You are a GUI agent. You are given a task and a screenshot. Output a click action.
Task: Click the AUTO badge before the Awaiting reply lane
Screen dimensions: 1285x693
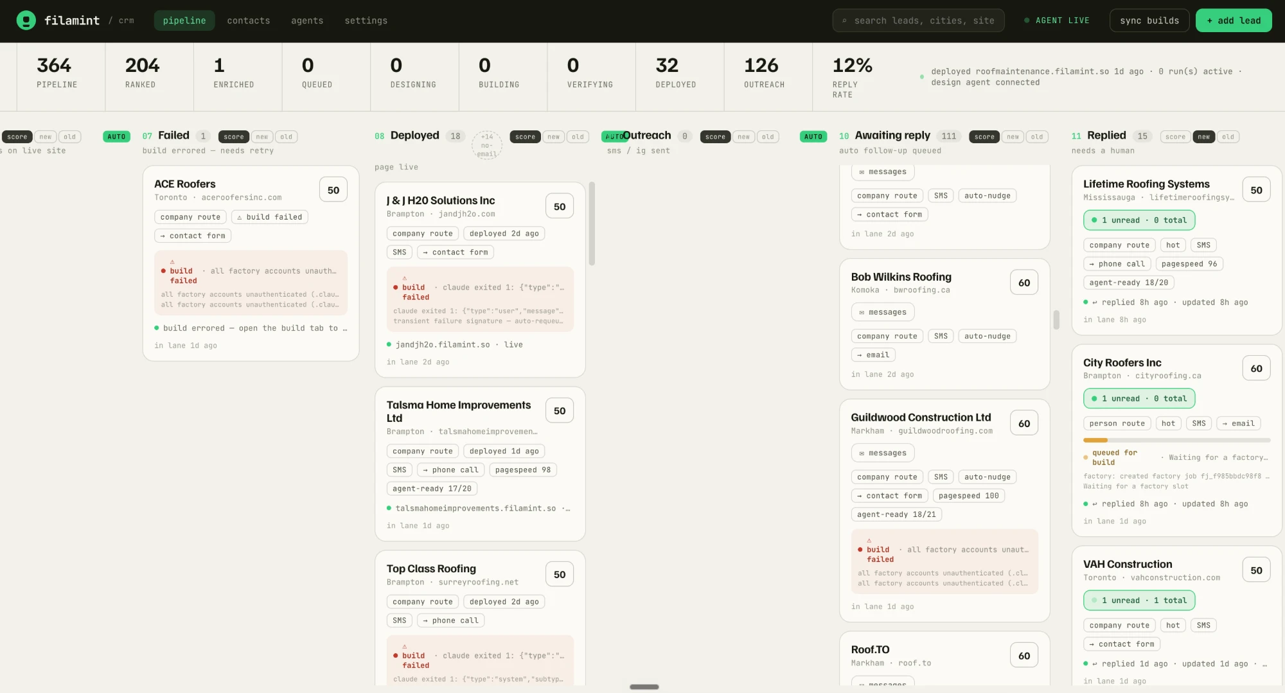coord(813,137)
